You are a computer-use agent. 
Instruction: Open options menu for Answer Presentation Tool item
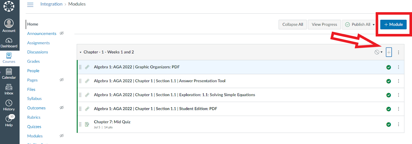point(398,81)
